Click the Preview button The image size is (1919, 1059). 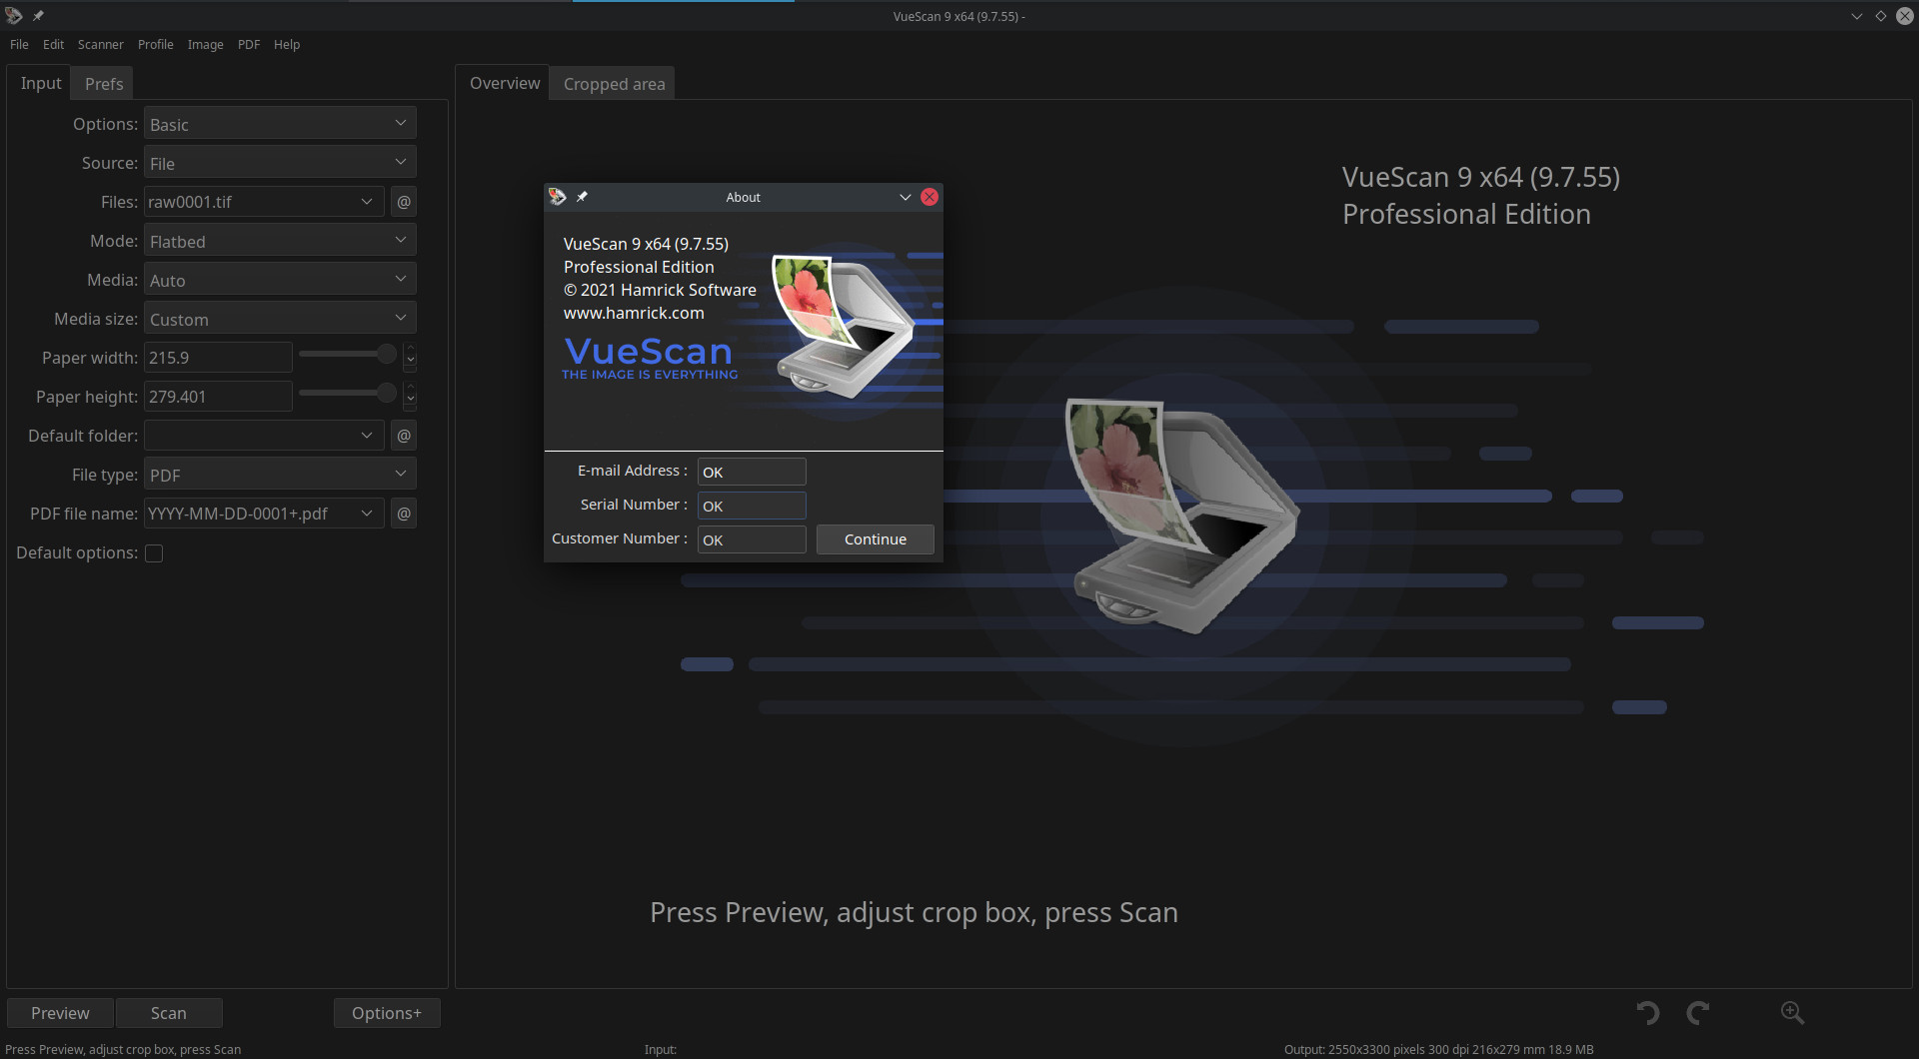click(x=60, y=1013)
